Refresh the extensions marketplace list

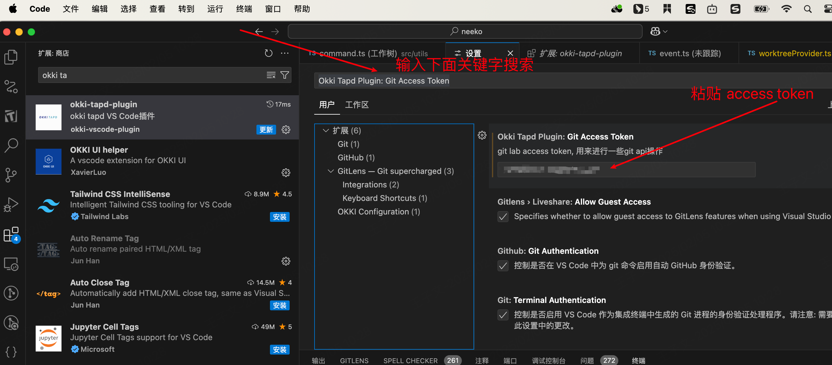click(x=268, y=53)
